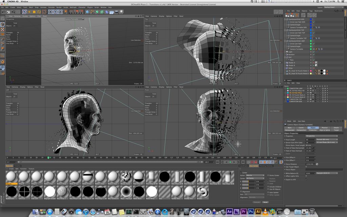347x217 pixels.
Task: Open the Projection dropdown set to Perspective
Action: tap(321, 136)
